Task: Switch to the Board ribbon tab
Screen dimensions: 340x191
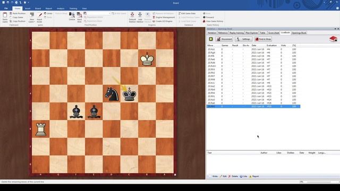Action: [x=38, y=8]
